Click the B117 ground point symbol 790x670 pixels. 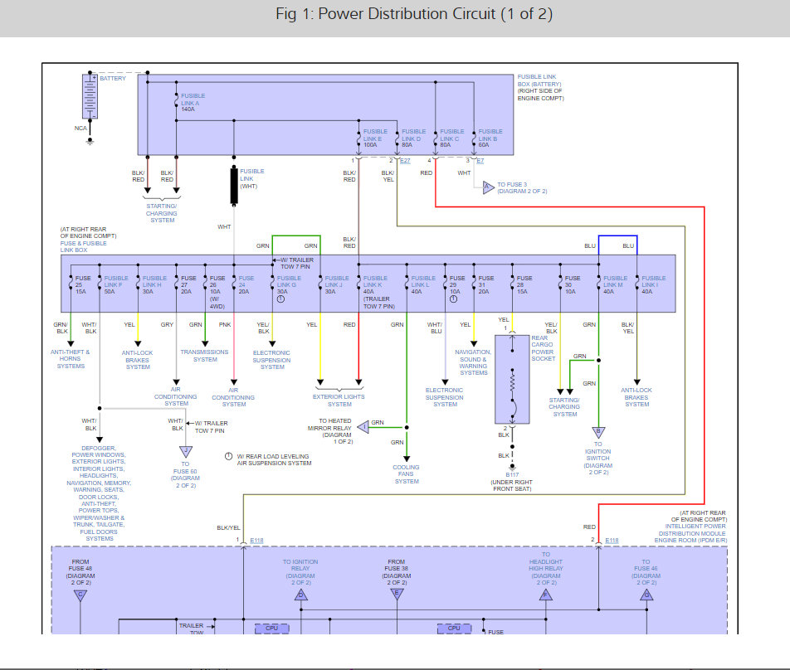pyautogui.click(x=512, y=467)
